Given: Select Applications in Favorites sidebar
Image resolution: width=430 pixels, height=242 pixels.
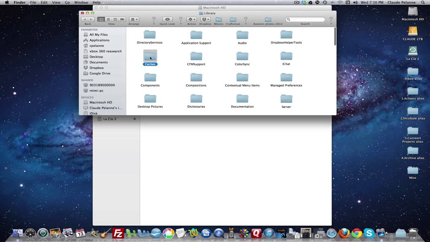Looking at the screenshot, I should click(x=99, y=40).
